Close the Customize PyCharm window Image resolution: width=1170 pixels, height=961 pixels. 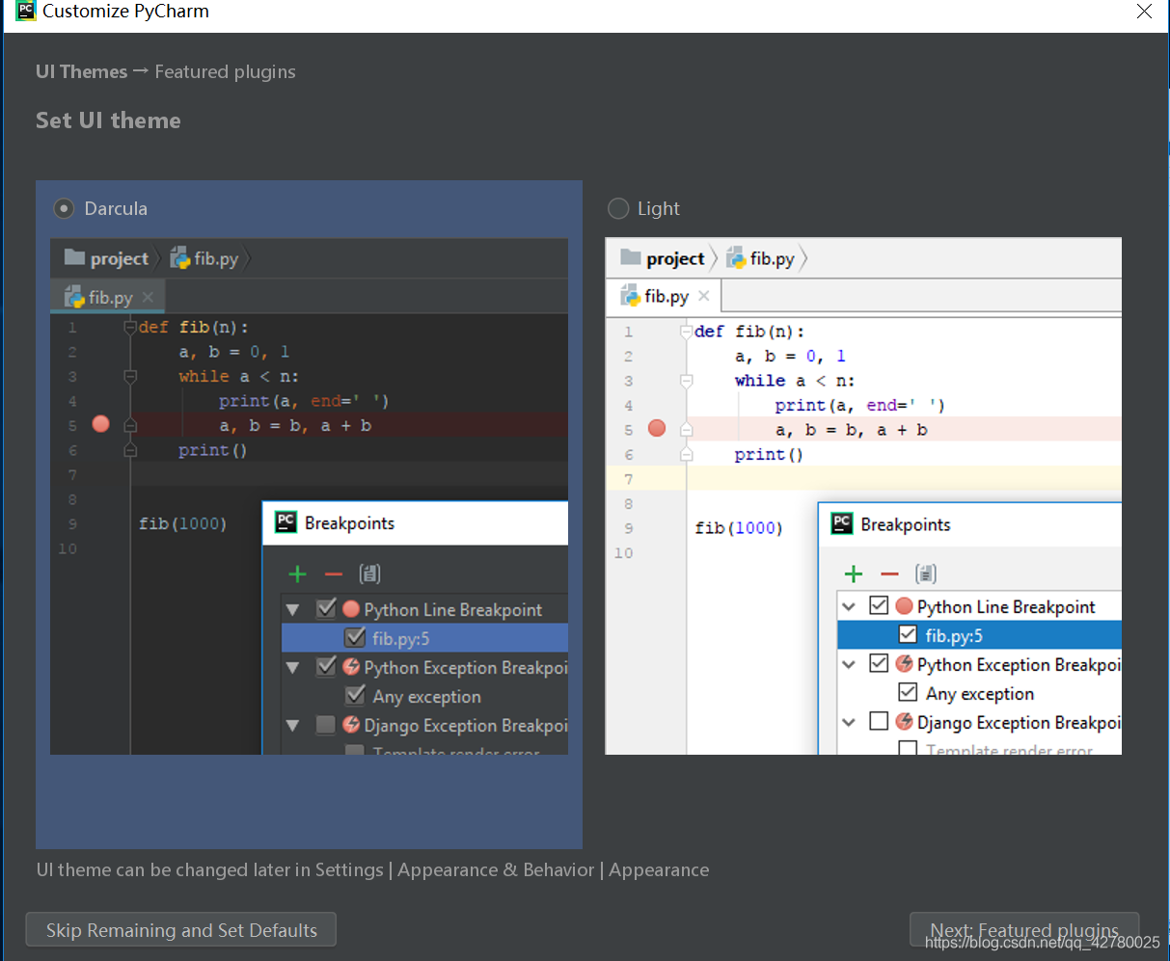pyautogui.click(x=1144, y=12)
